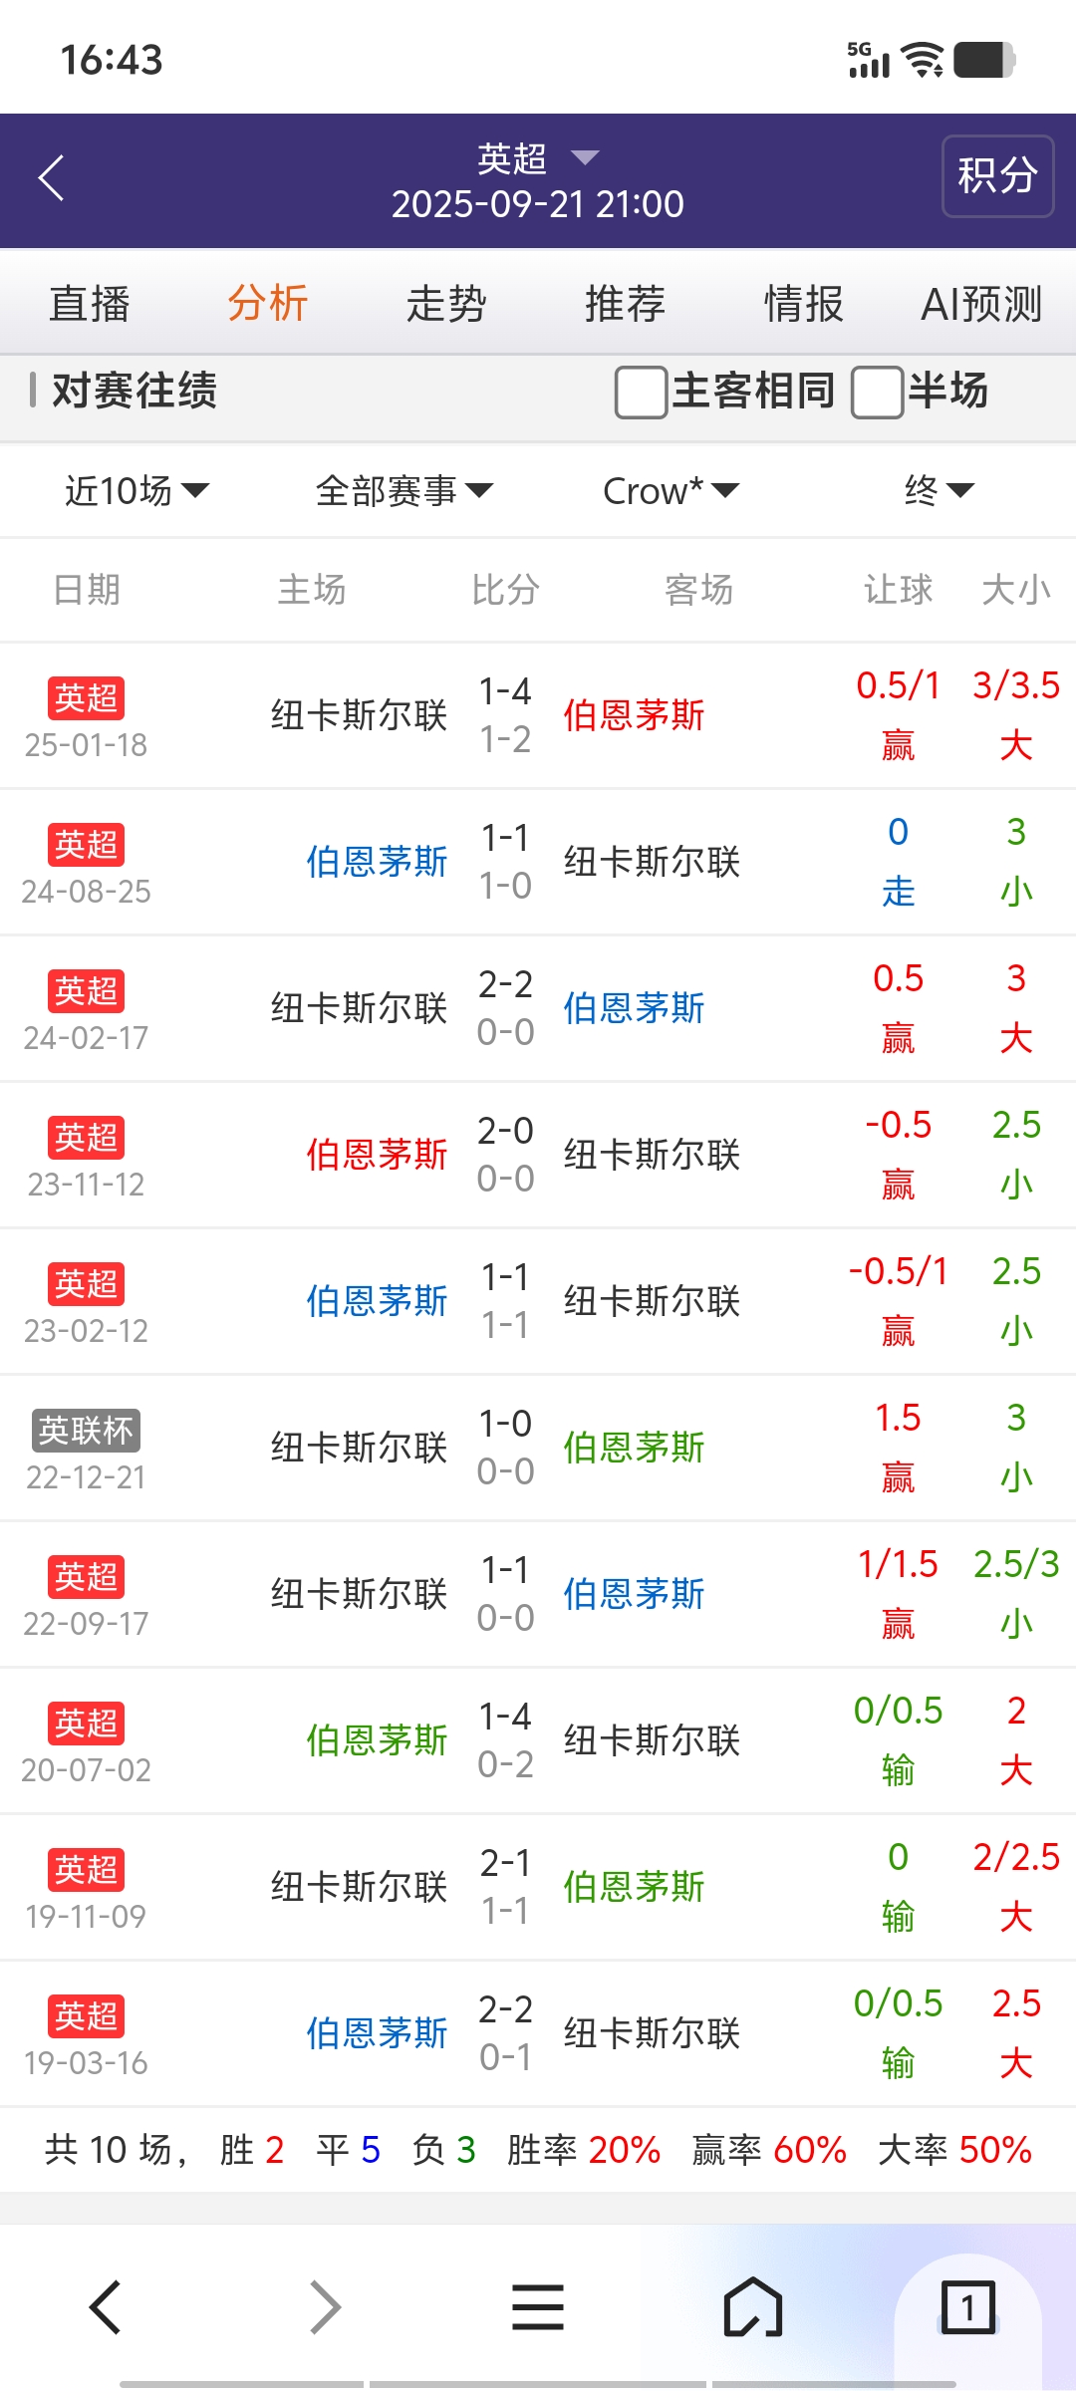Expand the 终 odds type dropdown
Image resolution: width=1076 pixels, height=2391 pixels.
939,490
